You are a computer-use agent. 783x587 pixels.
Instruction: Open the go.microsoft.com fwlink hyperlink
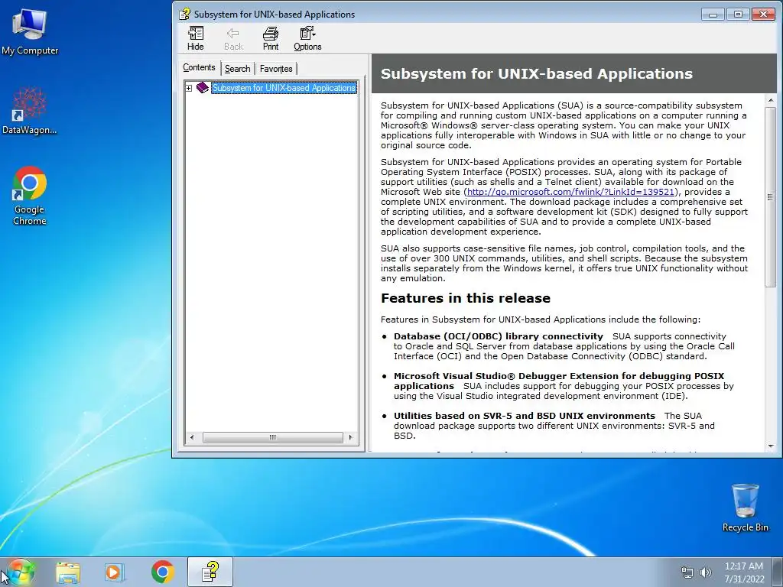coord(570,192)
